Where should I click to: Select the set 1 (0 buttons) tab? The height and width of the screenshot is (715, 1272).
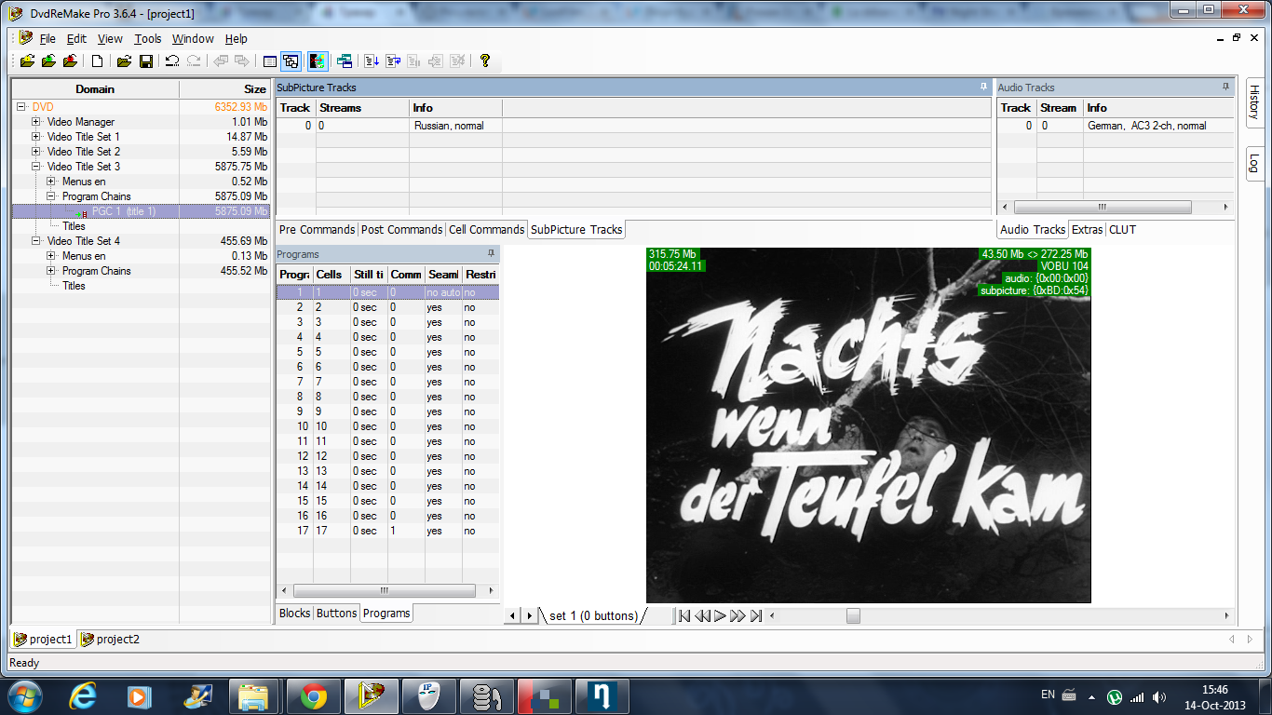593,616
